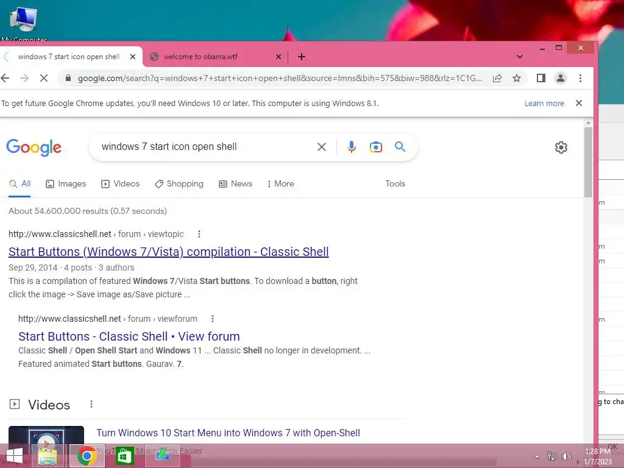The image size is (624, 468).
Task: Click the page vertical scrollbar thumb
Action: [x=588, y=161]
